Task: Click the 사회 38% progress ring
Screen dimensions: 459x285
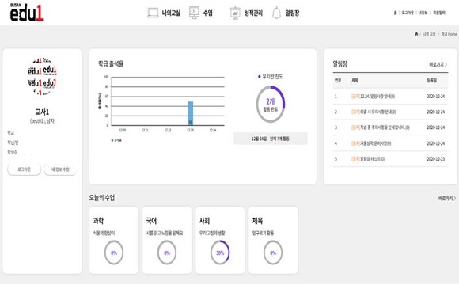Action: click(220, 253)
